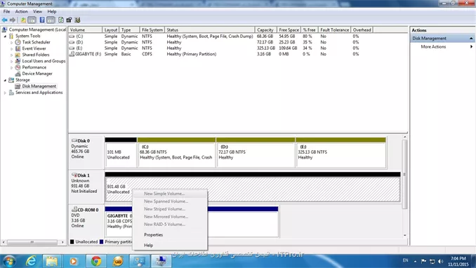
Task: Sort by the Fault Tolerance column header
Action: (x=335, y=29)
